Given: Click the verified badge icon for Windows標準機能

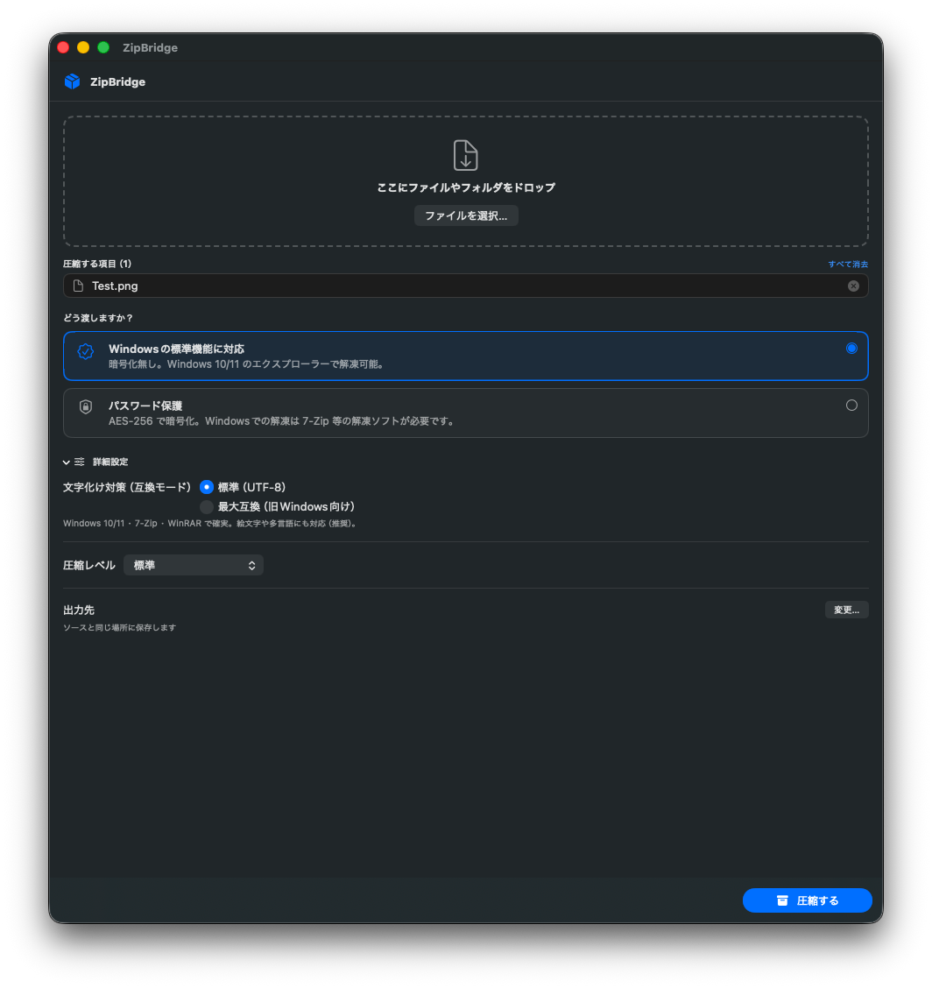Looking at the screenshot, I should (86, 351).
